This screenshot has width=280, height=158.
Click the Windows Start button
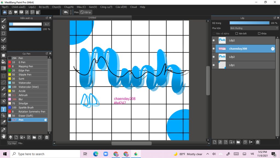(x=5, y=154)
